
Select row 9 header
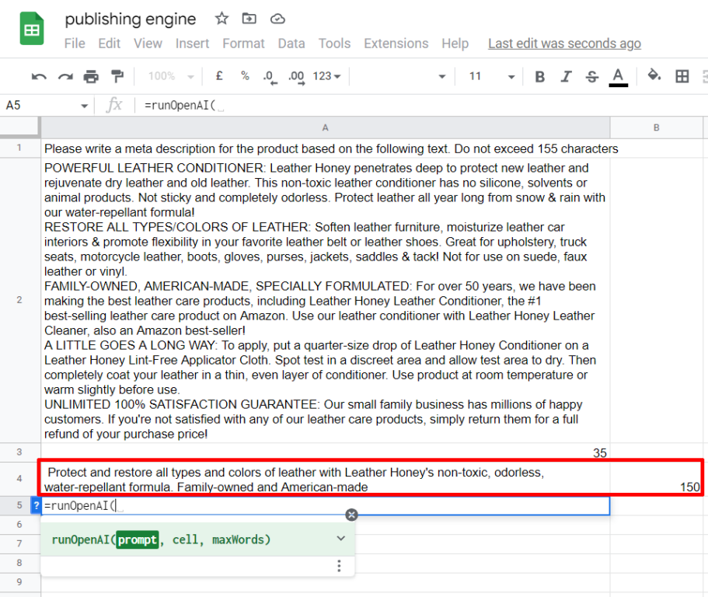point(19,581)
